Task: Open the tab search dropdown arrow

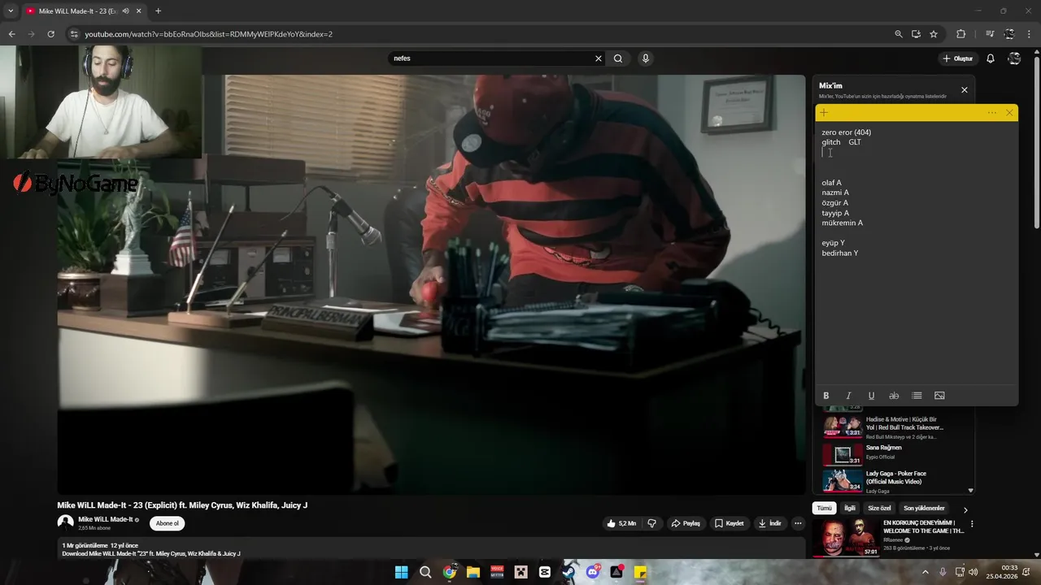Action: 11,11
